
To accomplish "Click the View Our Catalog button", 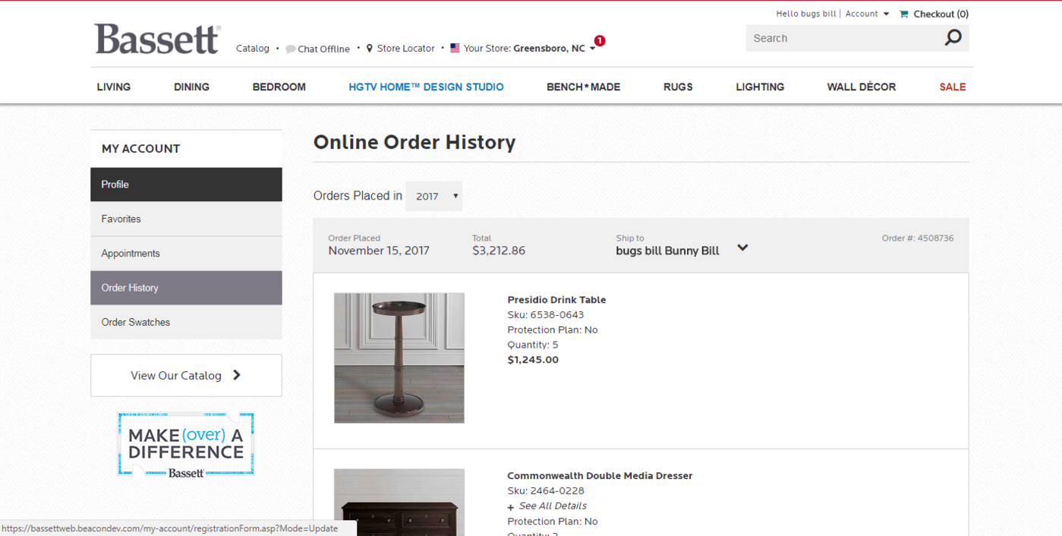I will (x=185, y=375).
